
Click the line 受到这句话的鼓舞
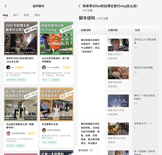tap(143, 68)
